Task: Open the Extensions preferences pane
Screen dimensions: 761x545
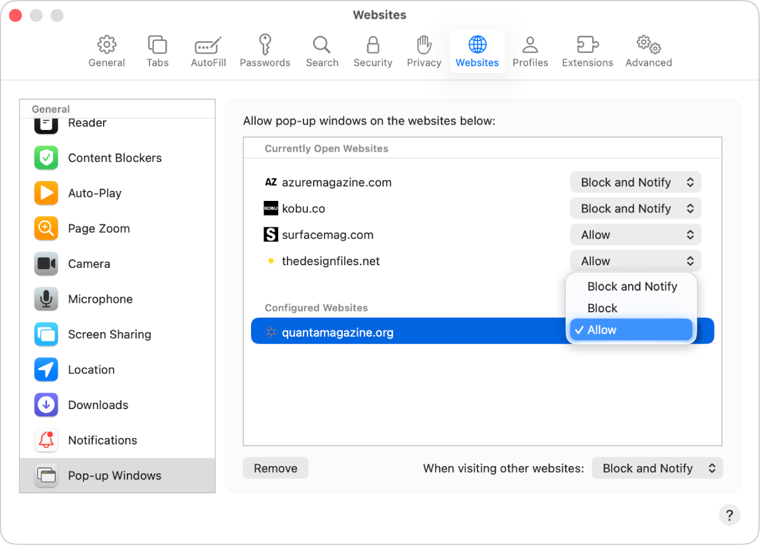Action: (x=587, y=51)
